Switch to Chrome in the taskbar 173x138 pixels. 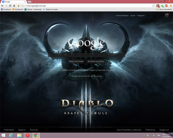(x=36, y=135)
